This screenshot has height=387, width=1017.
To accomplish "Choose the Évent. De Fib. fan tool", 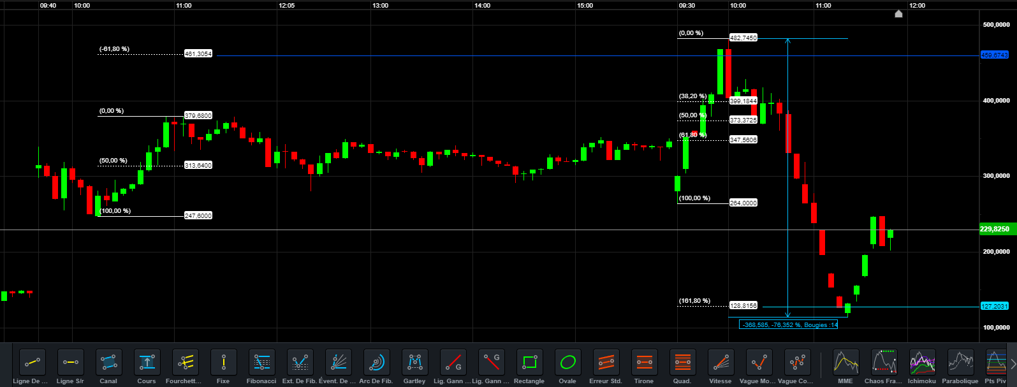I will click(339, 362).
